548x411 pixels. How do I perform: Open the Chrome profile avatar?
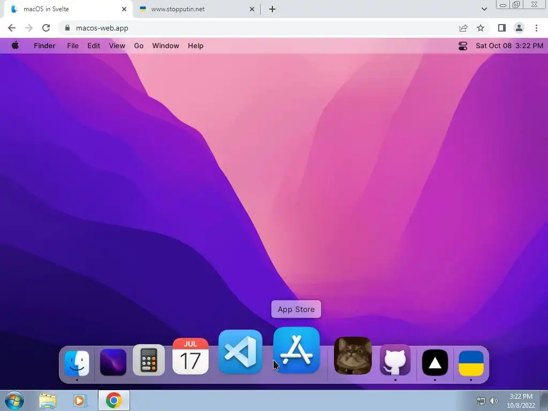[519, 28]
